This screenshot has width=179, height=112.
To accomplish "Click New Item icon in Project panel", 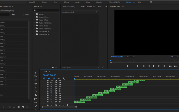I will (23, 107).
